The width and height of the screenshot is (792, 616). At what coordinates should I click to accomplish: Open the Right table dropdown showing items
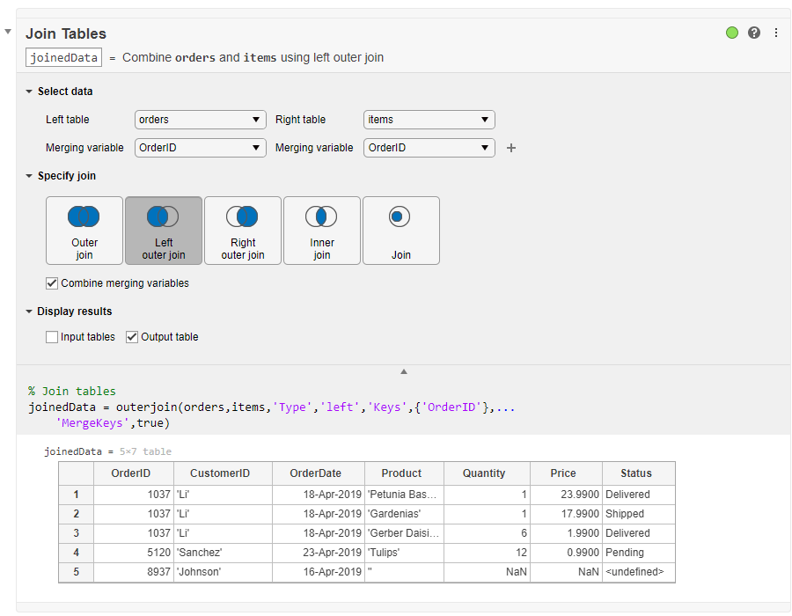click(x=429, y=120)
